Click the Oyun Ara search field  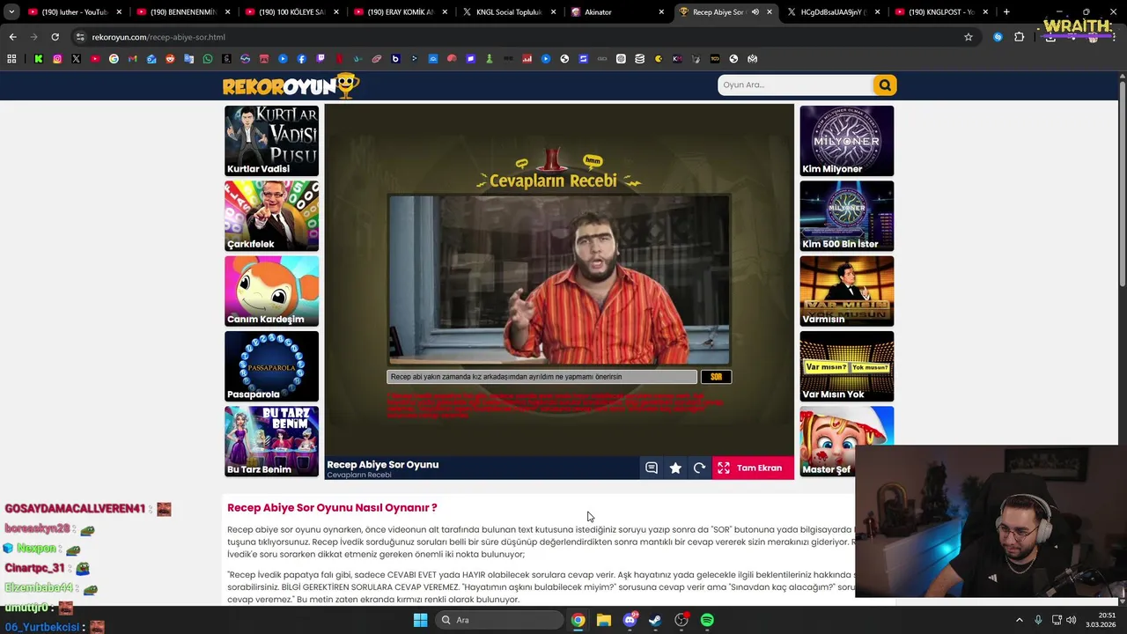coord(795,85)
